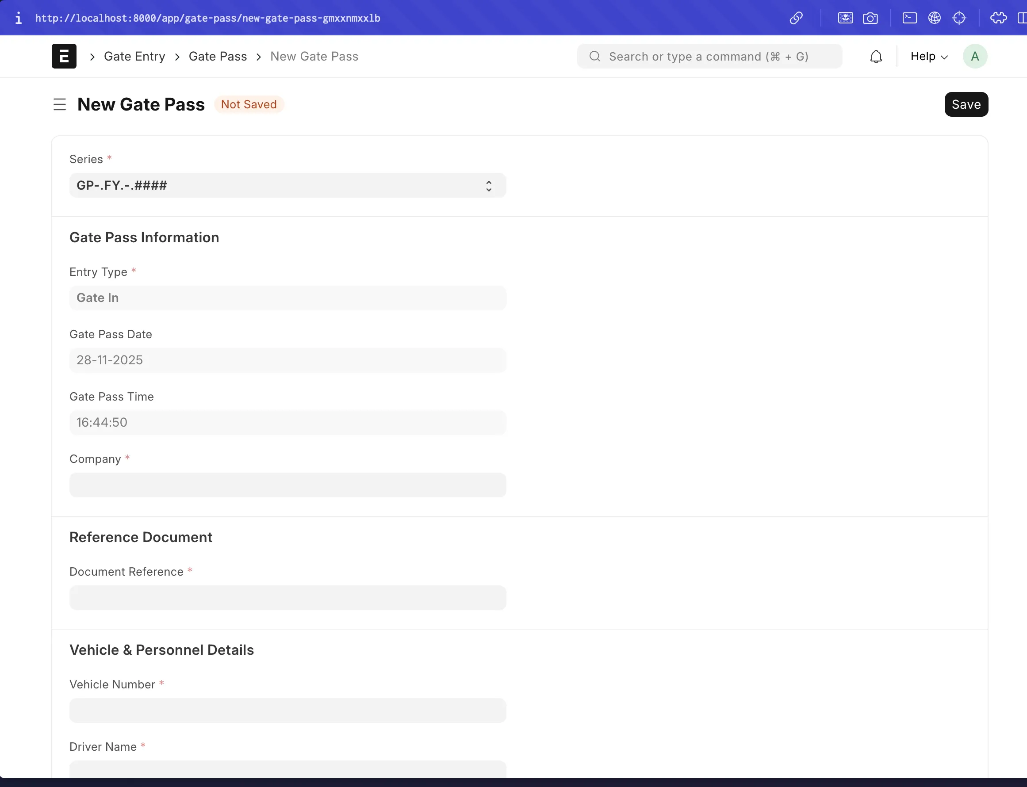Click the camera screenshot icon
The width and height of the screenshot is (1027, 787).
tap(870, 18)
